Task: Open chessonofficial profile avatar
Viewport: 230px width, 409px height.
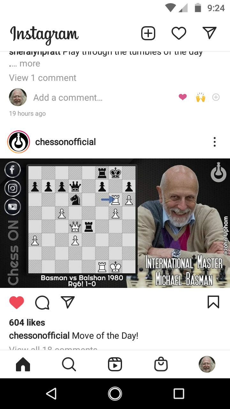Action: tap(19, 142)
